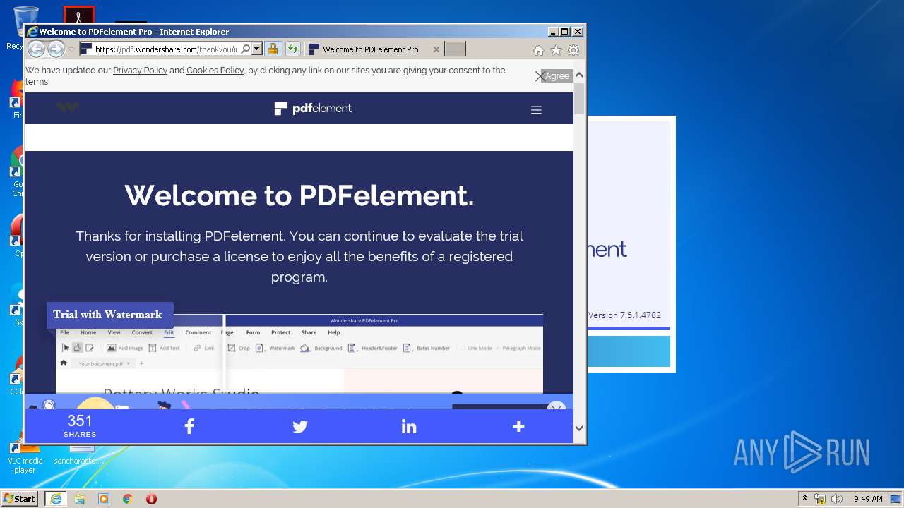Click the taskbar clock 9:49 AM
The image size is (904, 508).
click(x=868, y=499)
